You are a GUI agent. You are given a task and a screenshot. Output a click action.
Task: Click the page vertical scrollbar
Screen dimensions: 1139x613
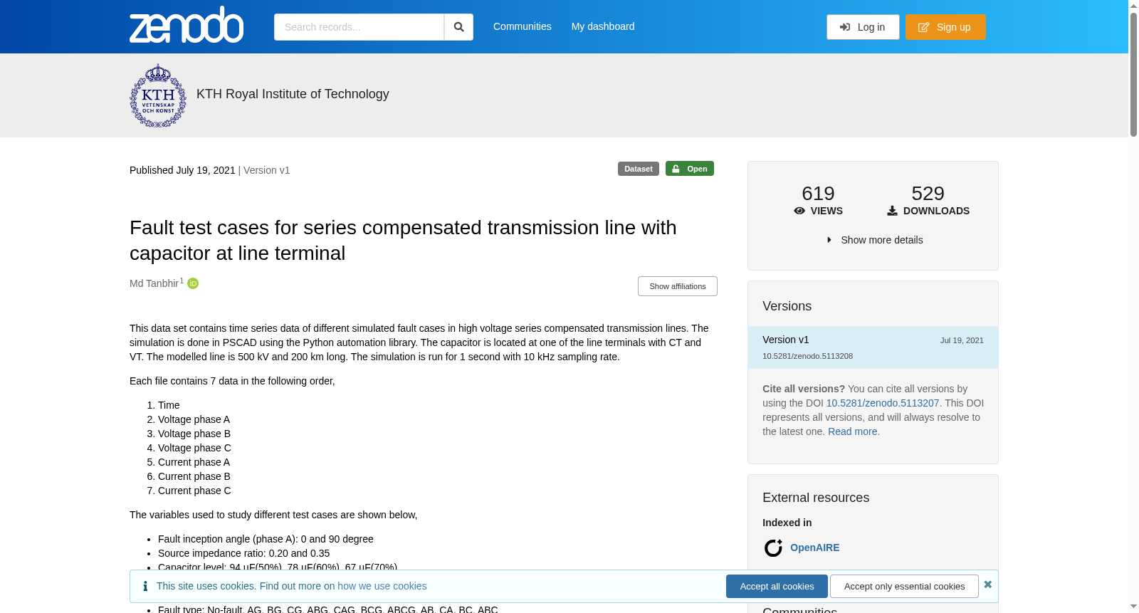(x=1133, y=306)
